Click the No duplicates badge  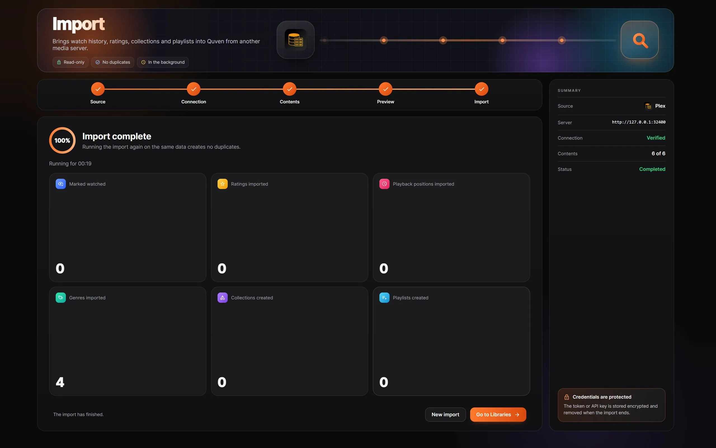112,62
